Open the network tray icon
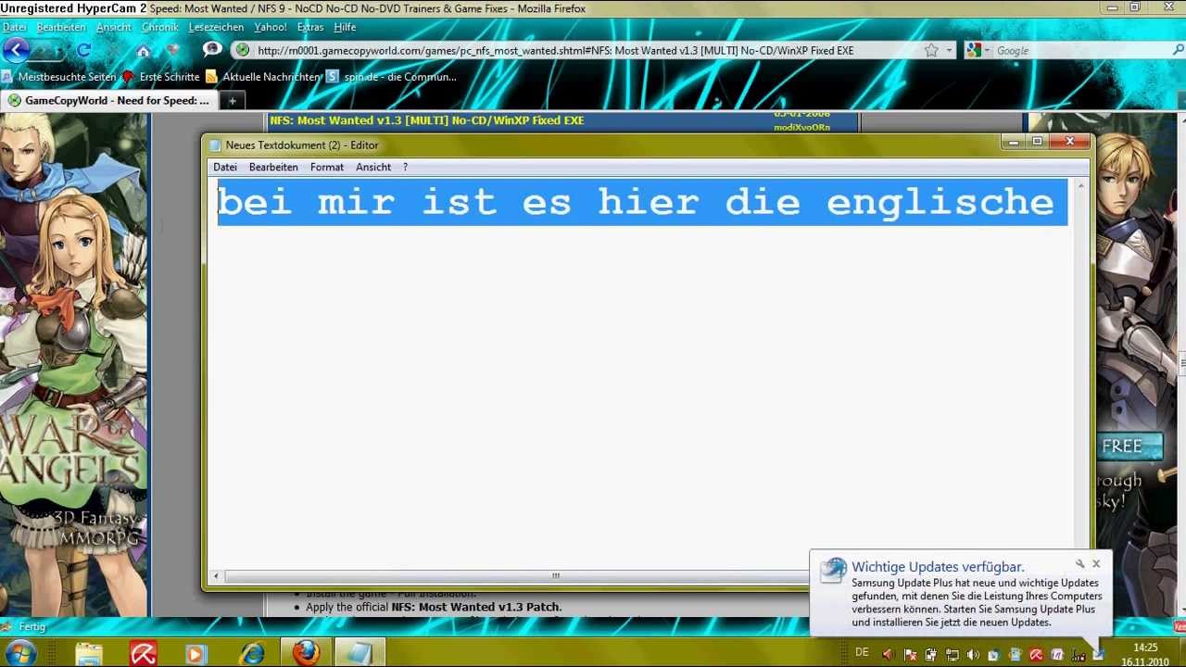Image resolution: width=1186 pixels, height=667 pixels. coord(952,654)
